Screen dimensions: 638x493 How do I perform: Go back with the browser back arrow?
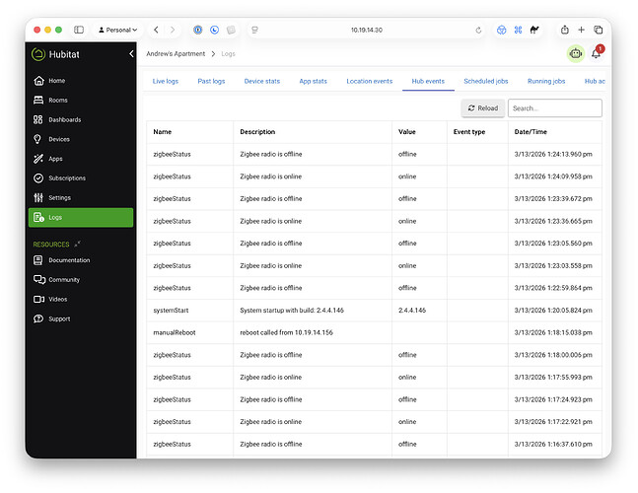tap(156, 30)
